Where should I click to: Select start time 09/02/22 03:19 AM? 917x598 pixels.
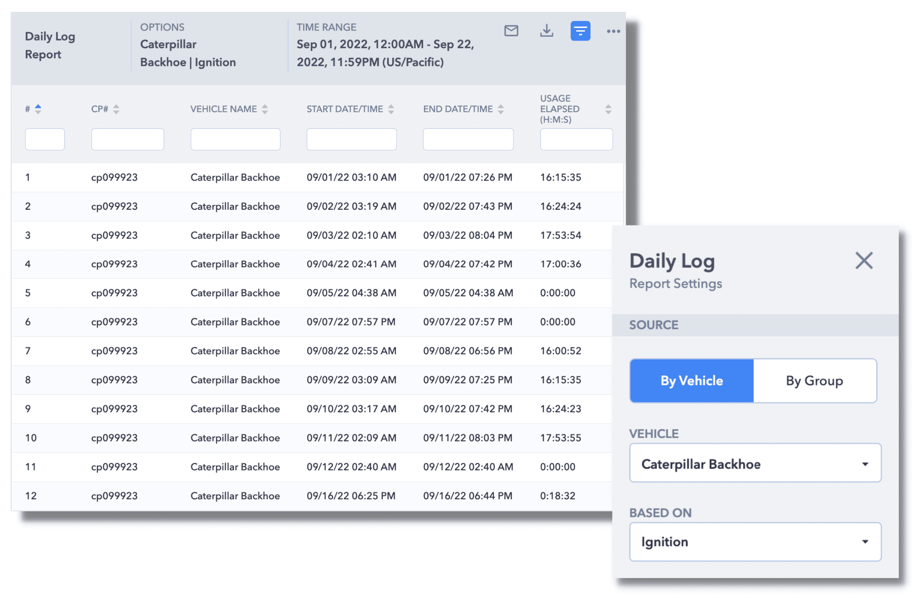coord(351,206)
